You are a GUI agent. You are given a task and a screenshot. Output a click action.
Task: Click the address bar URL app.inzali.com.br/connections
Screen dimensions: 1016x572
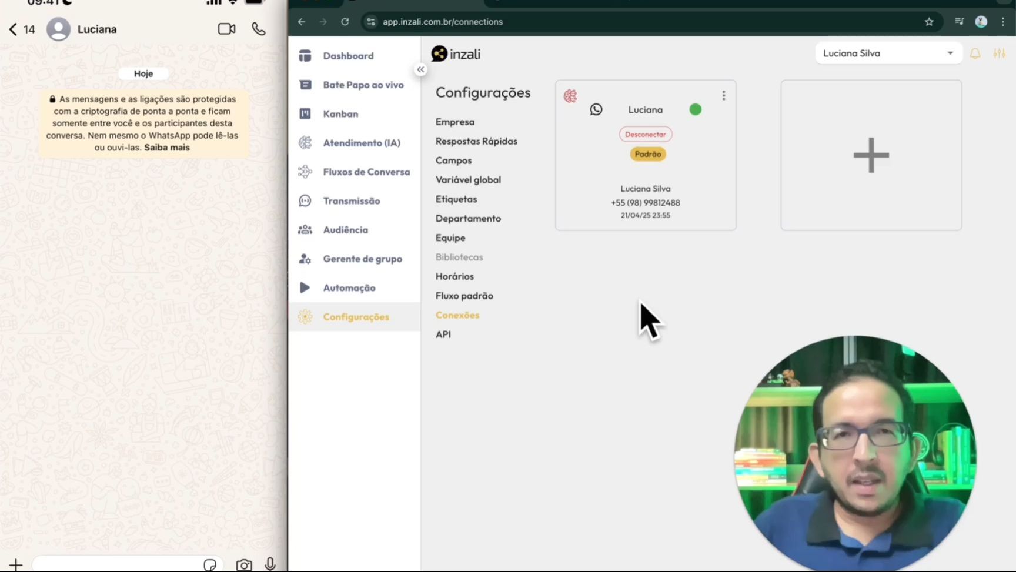(x=443, y=22)
